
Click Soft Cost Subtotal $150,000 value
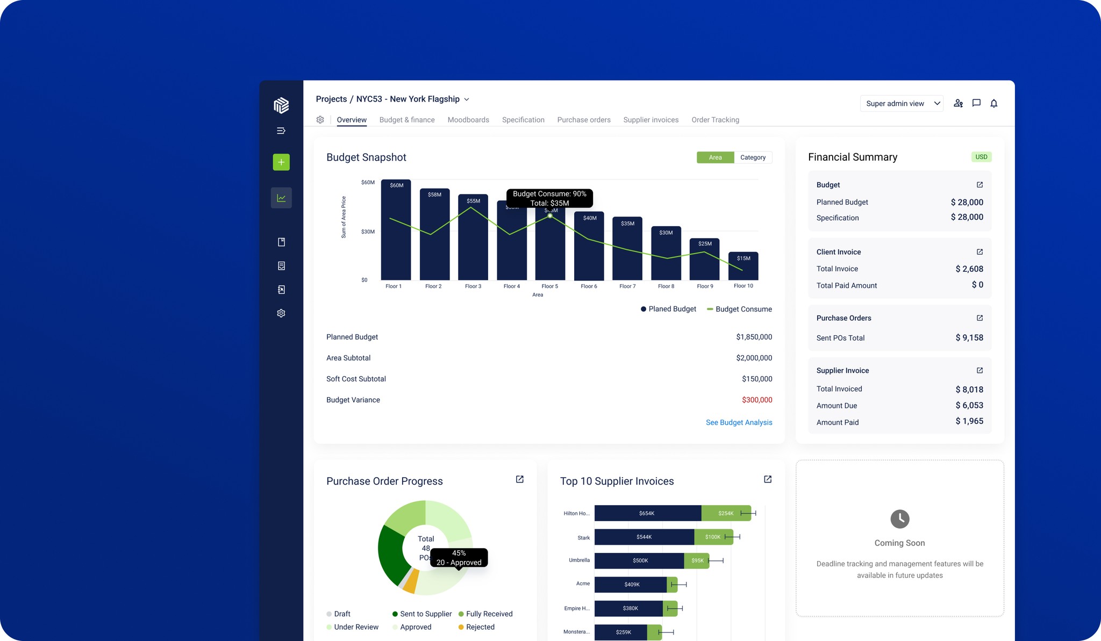(x=757, y=379)
